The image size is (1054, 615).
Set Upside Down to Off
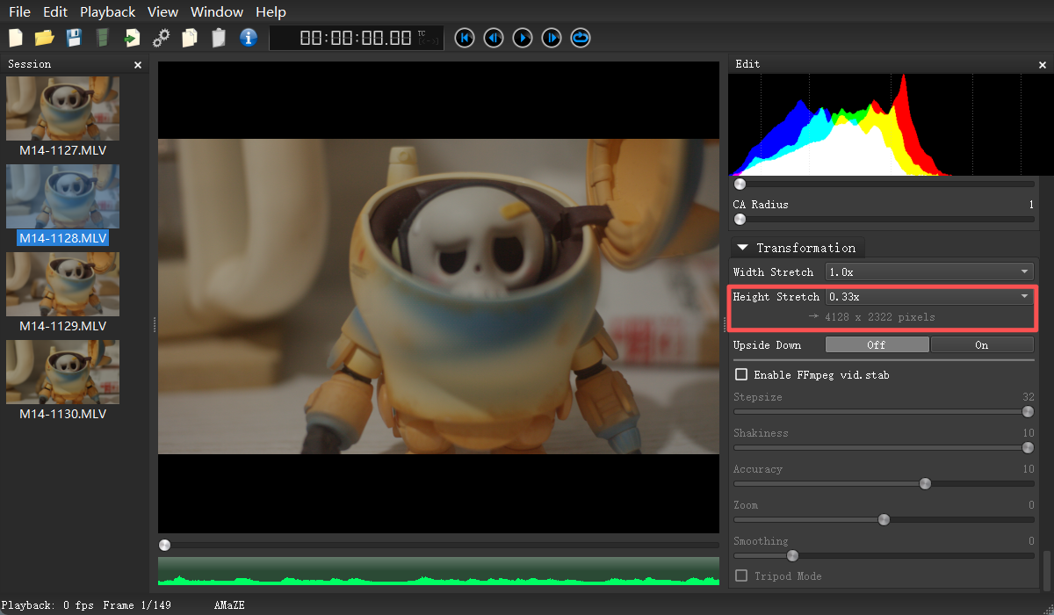tap(877, 345)
